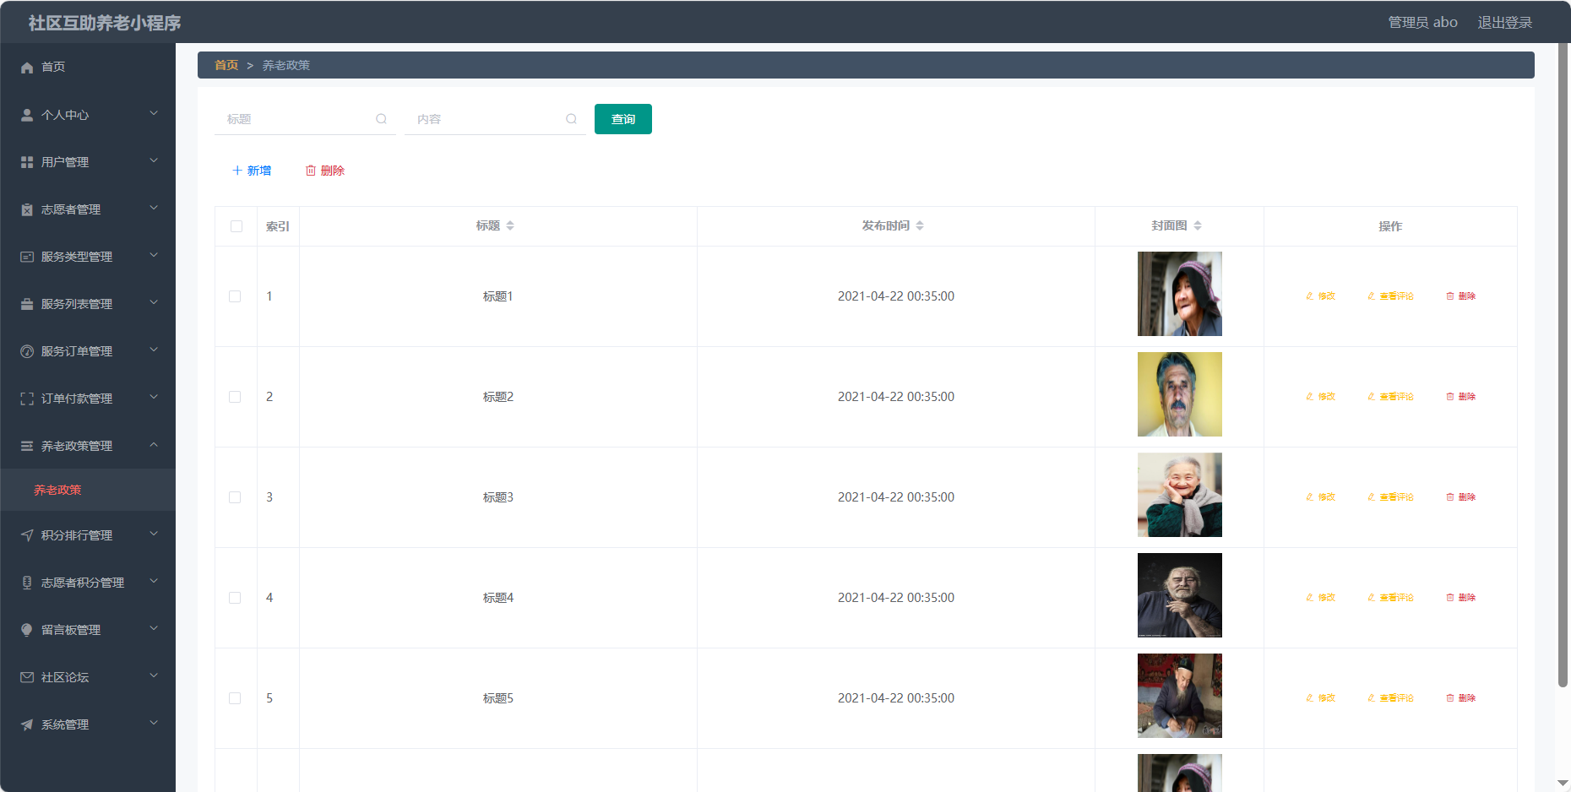Image resolution: width=1571 pixels, height=792 pixels.
Task: Click 首页 breadcrumb link
Action: click(226, 65)
